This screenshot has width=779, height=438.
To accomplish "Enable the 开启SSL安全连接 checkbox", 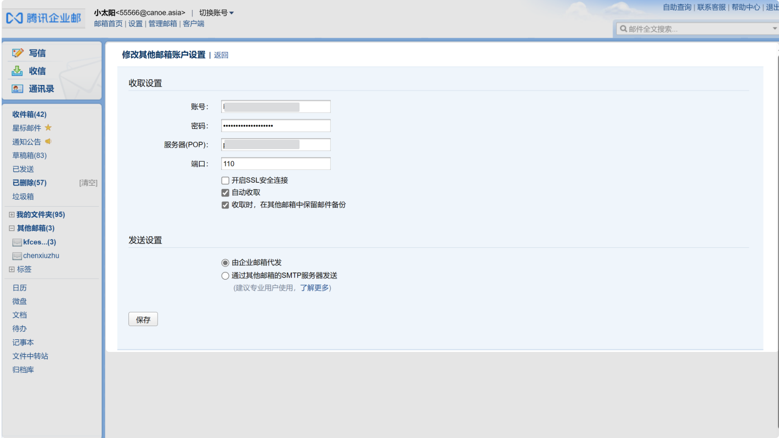I will point(225,180).
